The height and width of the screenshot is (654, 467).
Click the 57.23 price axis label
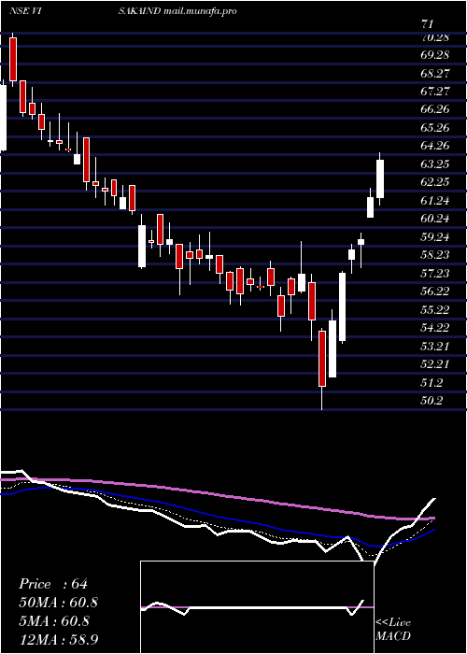point(435,273)
